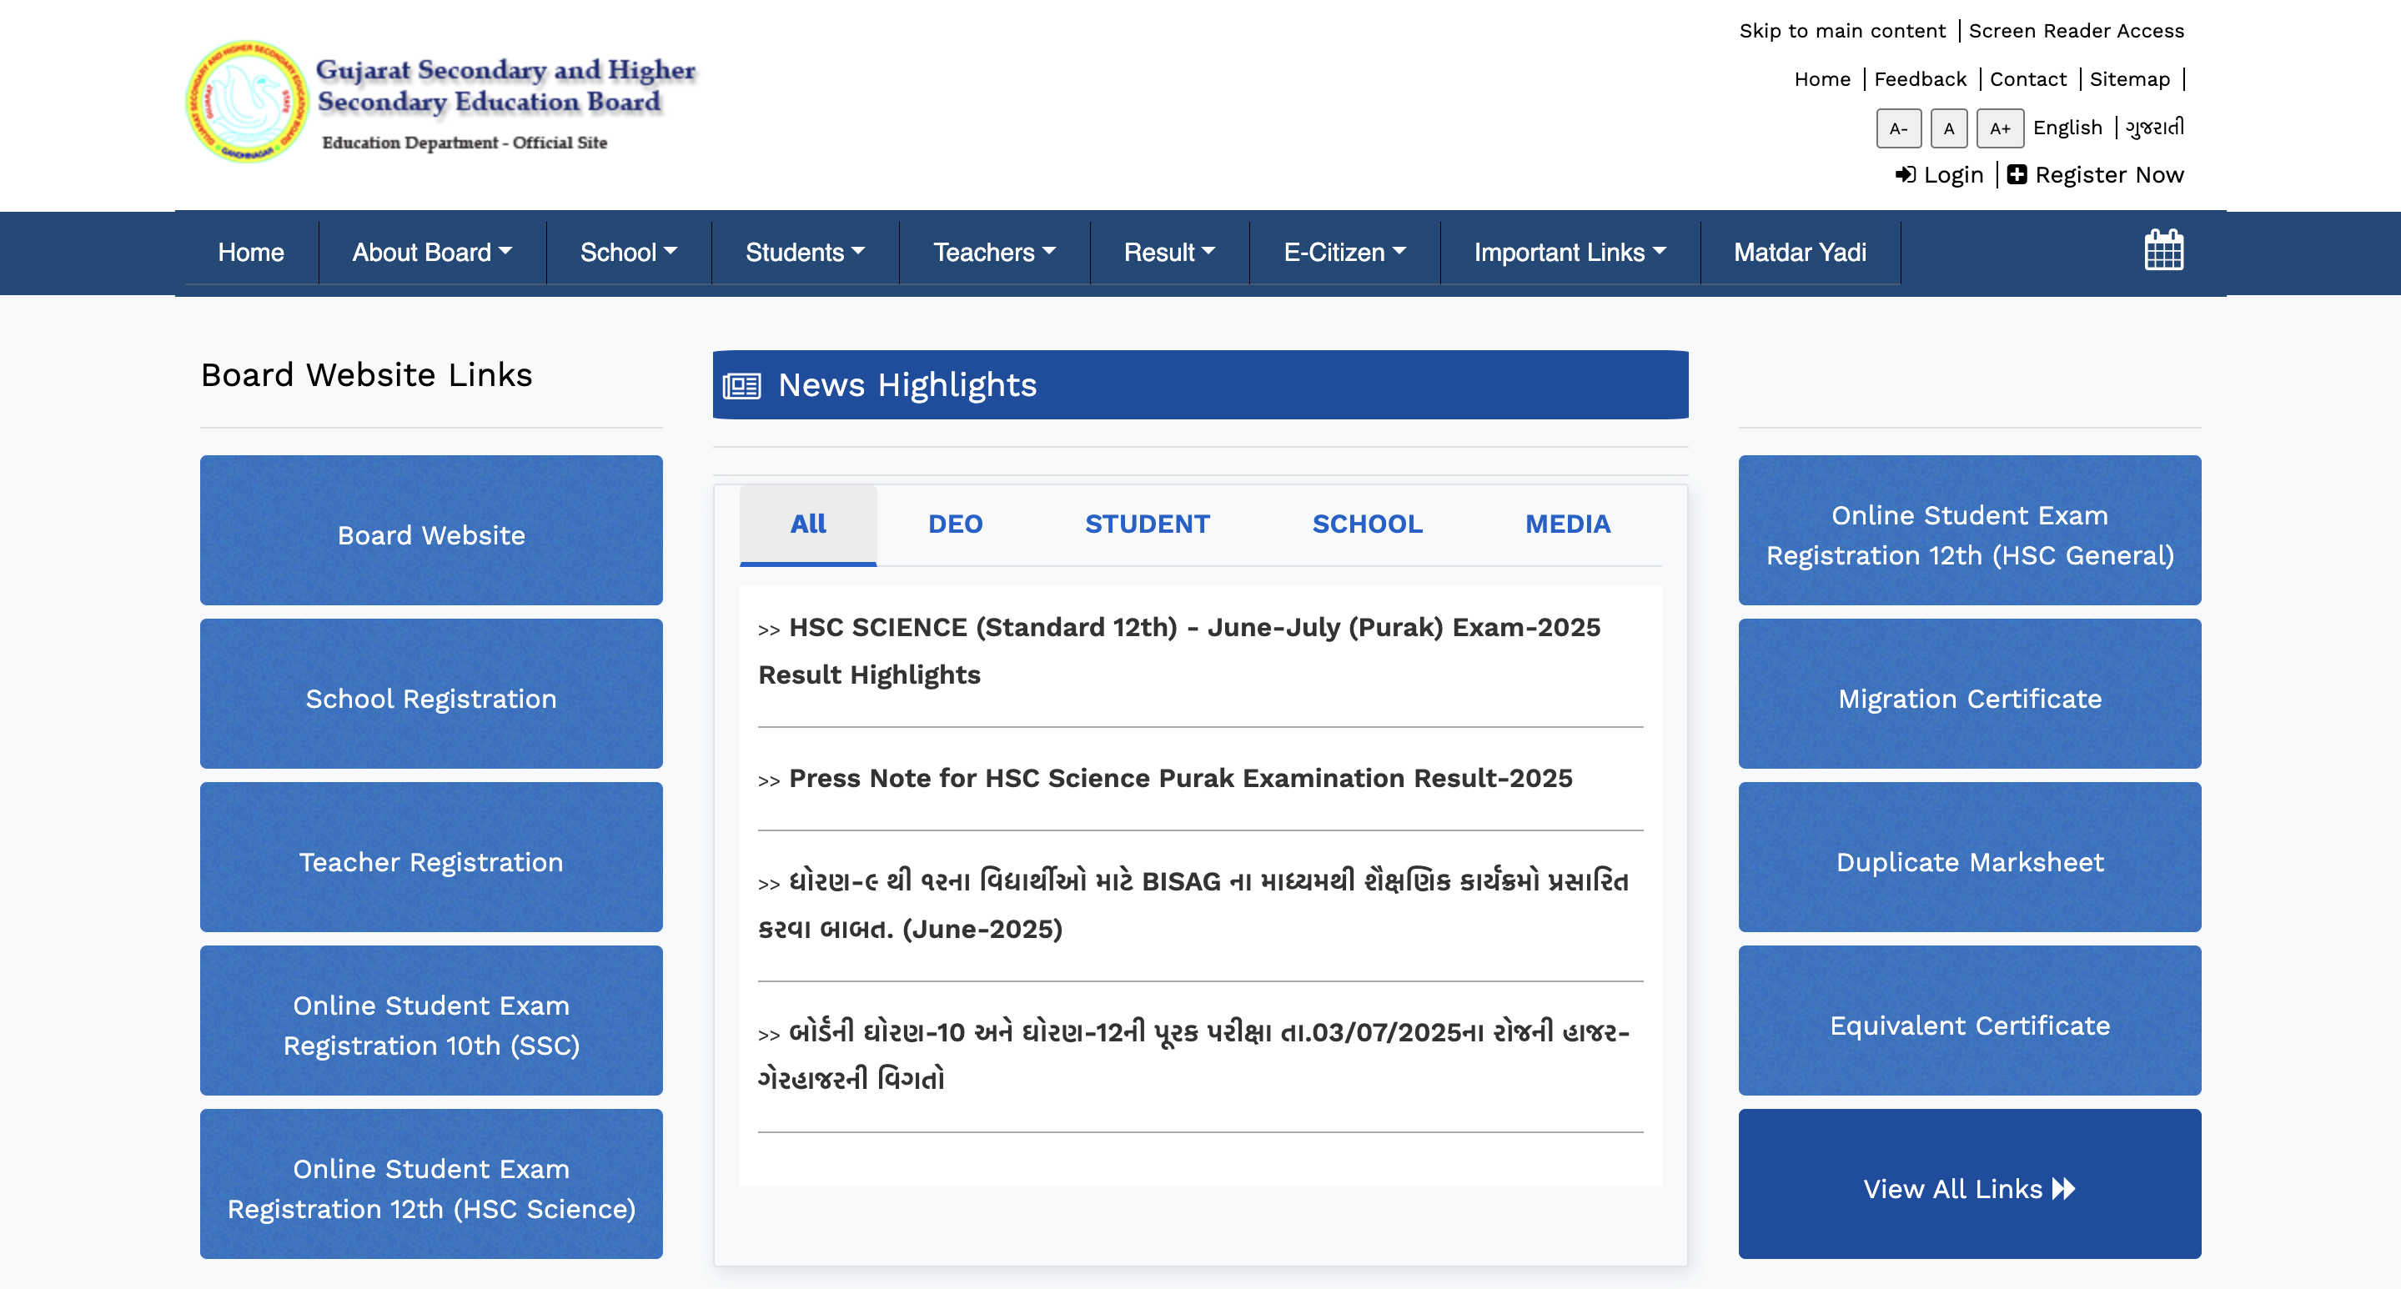Viewport: 2401px width, 1289px height.
Task: Expand the About Board dropdown
Action: coord(430,252)
